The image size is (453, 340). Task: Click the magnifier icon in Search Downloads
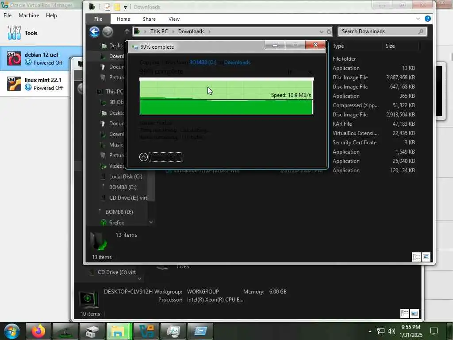click(421, 31)
